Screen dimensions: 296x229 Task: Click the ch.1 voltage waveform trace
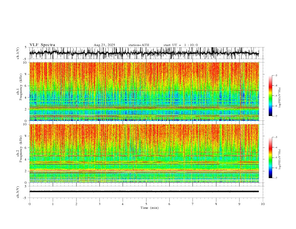coord(144,53)
